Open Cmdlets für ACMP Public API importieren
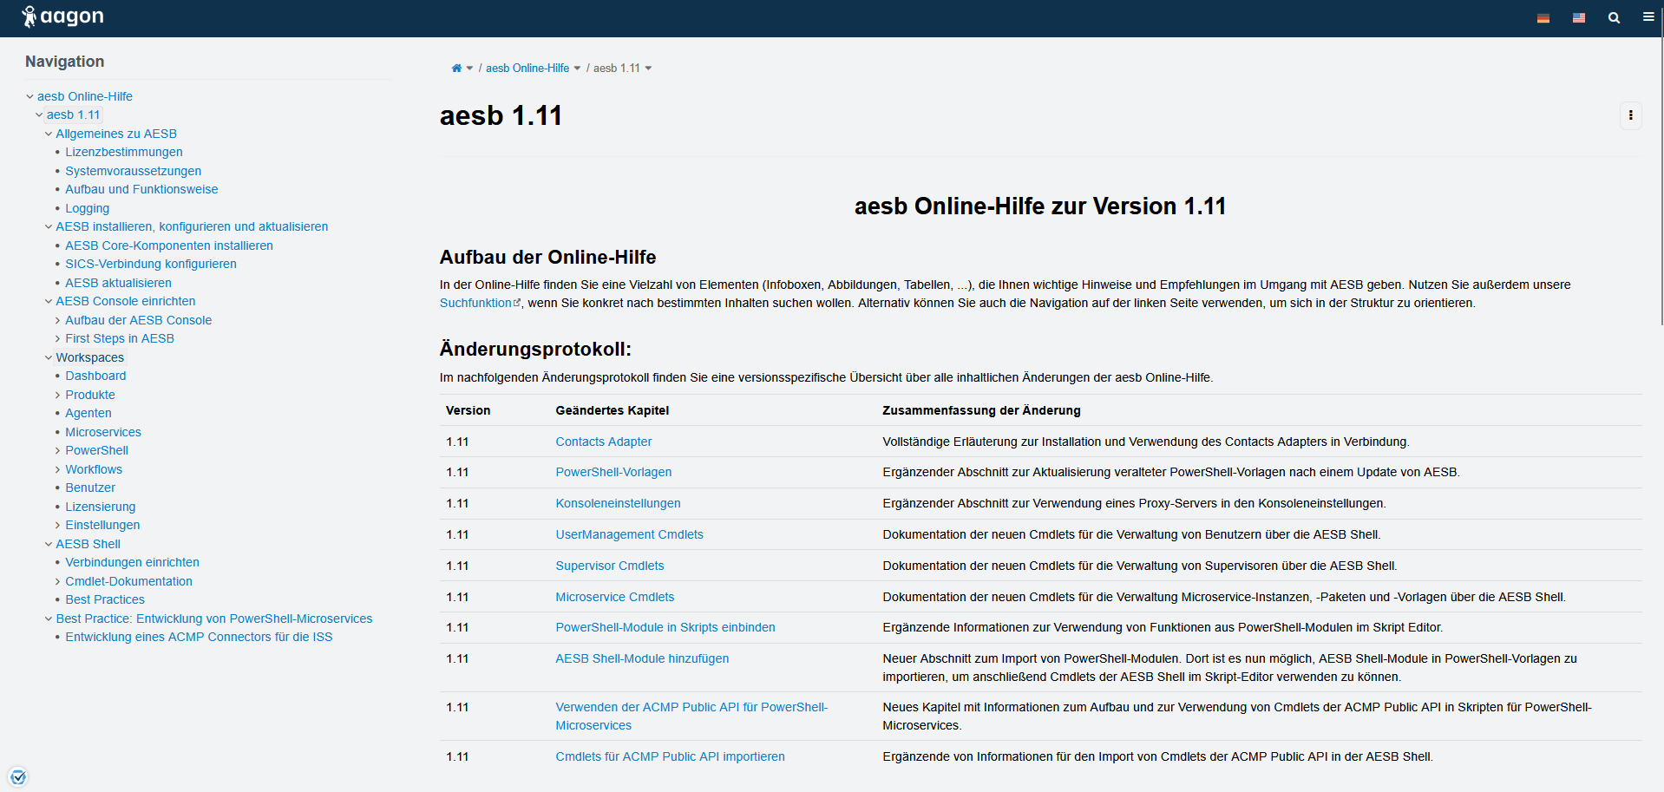Viewport: 1664px width, 792px height. pyautogui.click(x=670, y=756)
